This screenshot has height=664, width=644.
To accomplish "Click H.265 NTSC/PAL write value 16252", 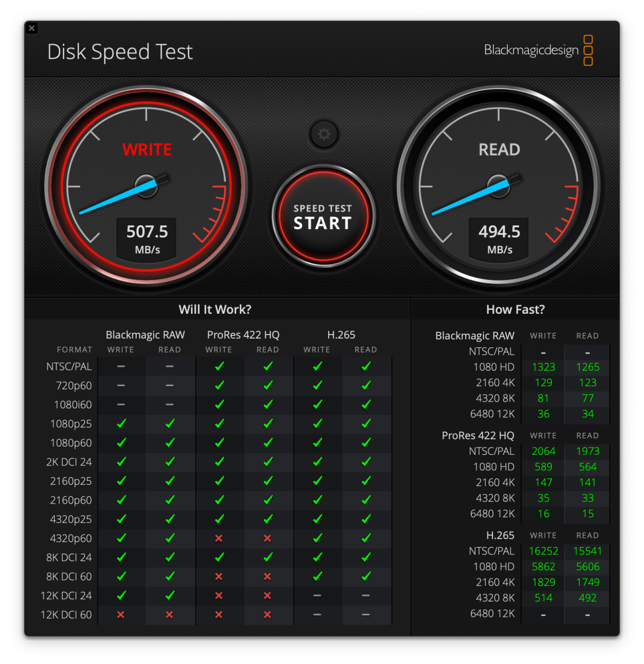I will (543, 551).
